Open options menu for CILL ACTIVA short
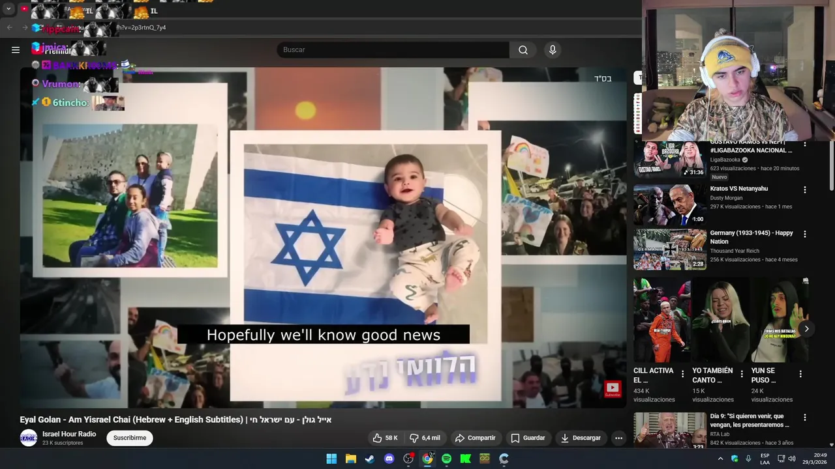 coord(682,374)
